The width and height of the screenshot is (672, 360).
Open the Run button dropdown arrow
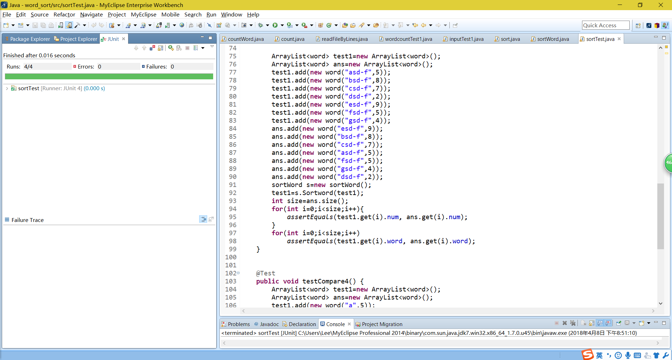tap(282, 25)
